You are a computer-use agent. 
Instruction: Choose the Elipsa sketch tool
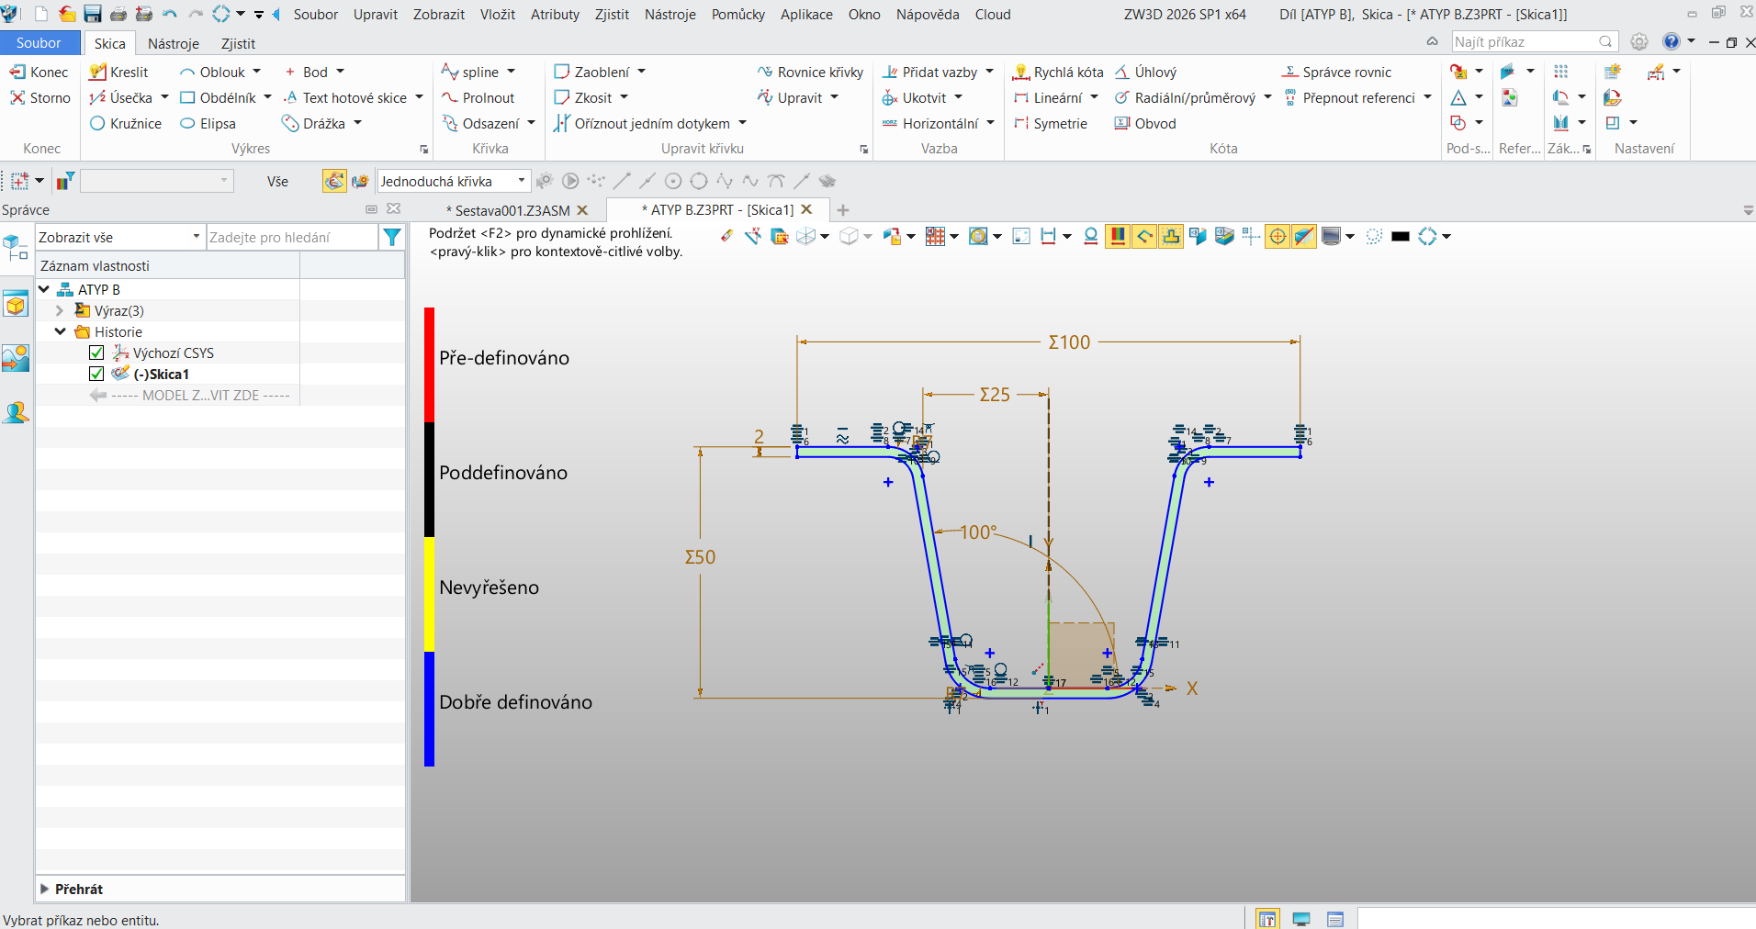pyautogui.click(x=208, y=123)
